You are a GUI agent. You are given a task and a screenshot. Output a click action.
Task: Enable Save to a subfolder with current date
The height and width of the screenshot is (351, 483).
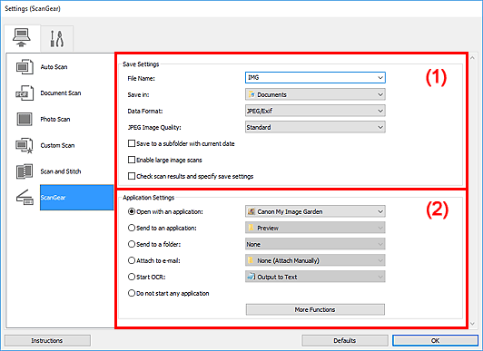(132, 143)
